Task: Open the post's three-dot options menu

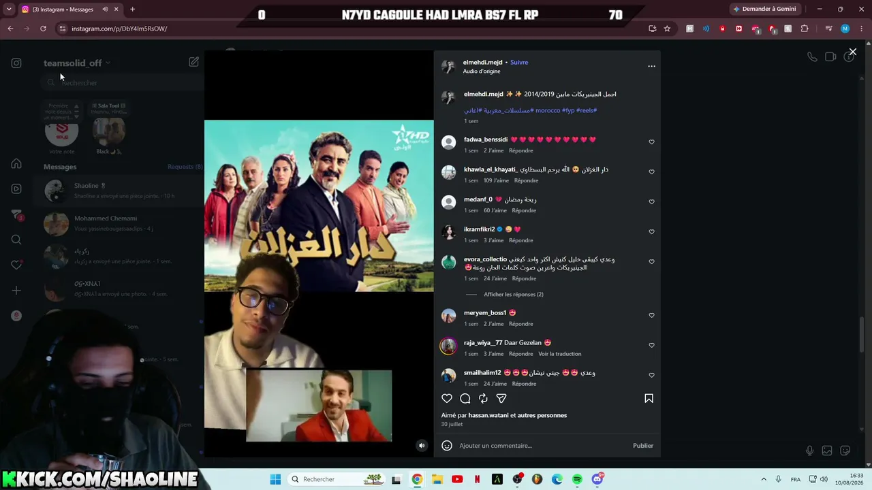Action: tap(651, 66)
